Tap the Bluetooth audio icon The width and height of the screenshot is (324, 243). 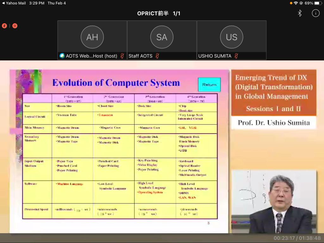coord(300,13)
